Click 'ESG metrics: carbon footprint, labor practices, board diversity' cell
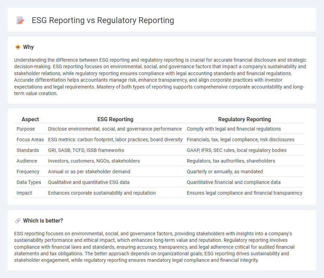The height and width of the screenshot is (278, 324). pyautogui.click(x=115, y=140)
